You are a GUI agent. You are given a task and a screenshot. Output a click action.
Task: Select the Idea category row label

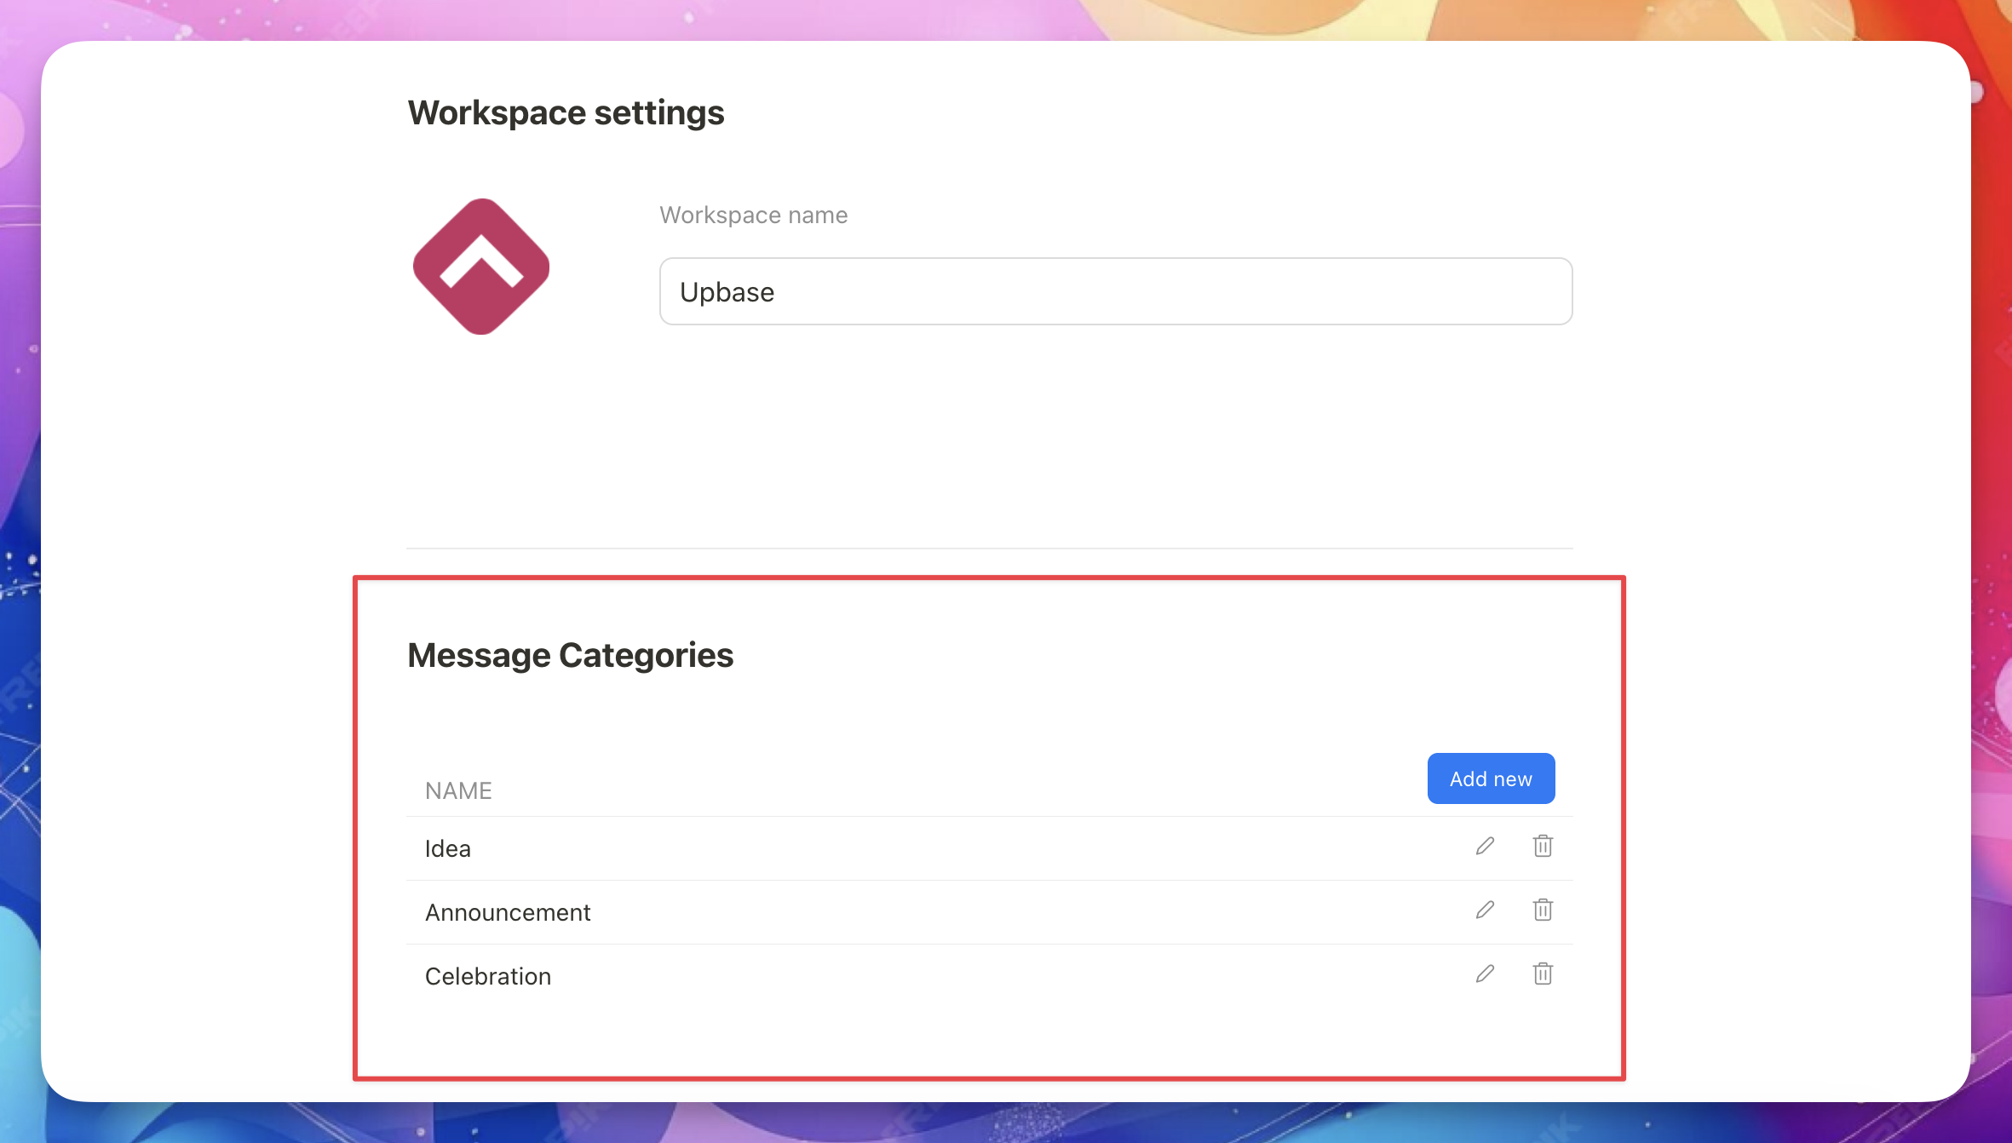(x=448, y=848)
